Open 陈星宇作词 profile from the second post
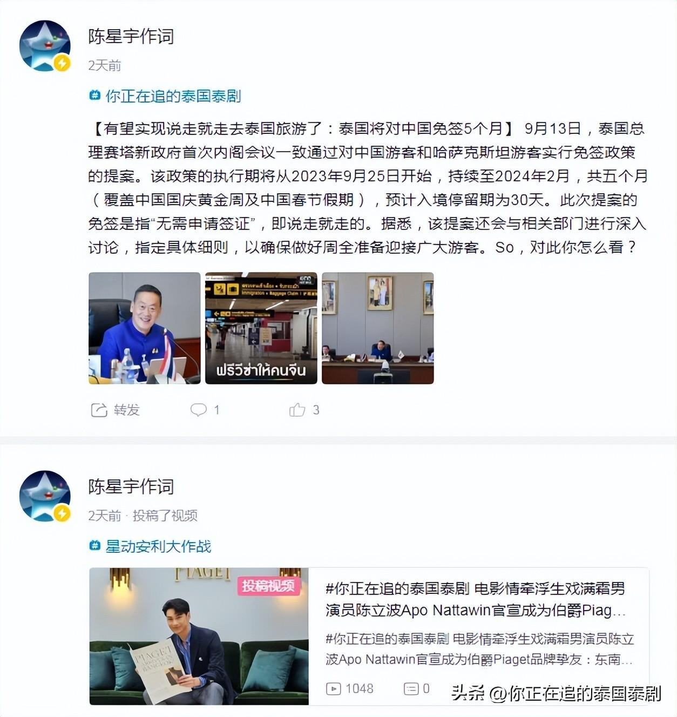This screenshot has width=677, height=717. pos(131,486)
